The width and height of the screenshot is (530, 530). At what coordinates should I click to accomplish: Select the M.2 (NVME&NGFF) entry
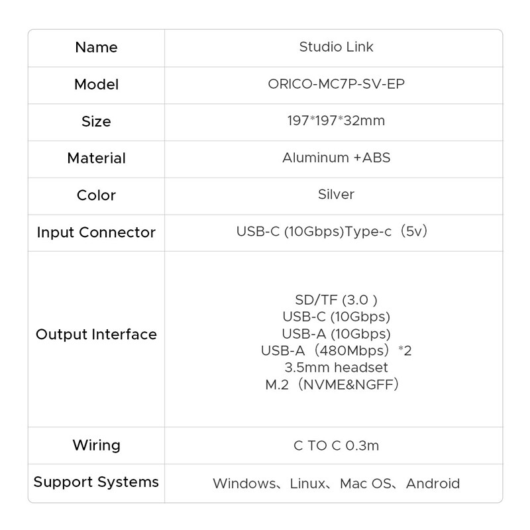point(333,385)
